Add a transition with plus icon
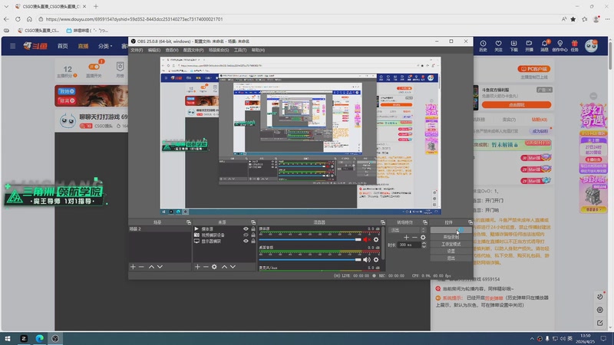 pos(406,238)
